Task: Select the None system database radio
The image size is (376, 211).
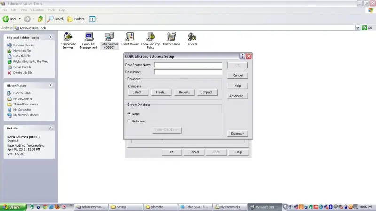Action: 129,114
